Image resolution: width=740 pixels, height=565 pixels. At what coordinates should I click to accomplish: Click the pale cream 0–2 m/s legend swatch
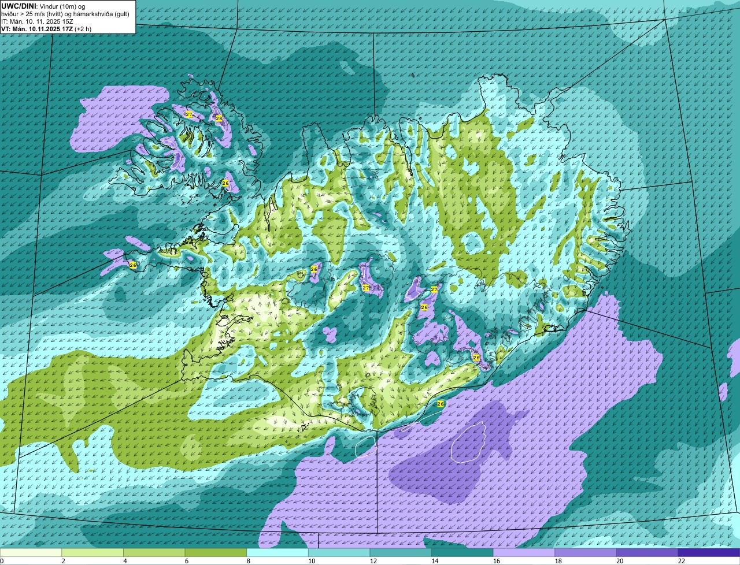(x=31, y=552)
